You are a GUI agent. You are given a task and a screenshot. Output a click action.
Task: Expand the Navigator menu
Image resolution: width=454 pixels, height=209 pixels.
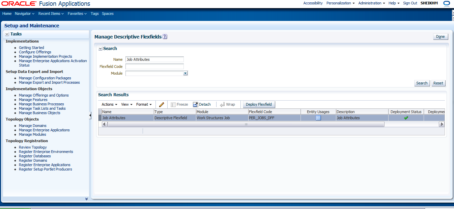25,14
